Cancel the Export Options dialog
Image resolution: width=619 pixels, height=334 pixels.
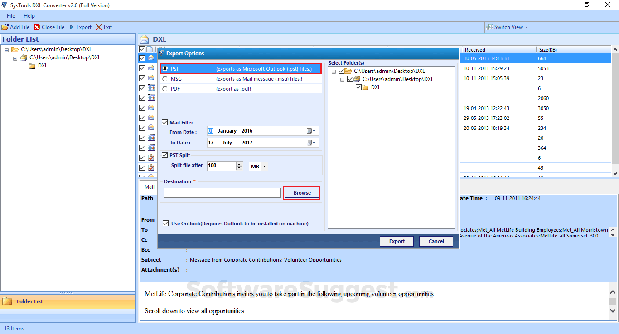tap(435, 241)
